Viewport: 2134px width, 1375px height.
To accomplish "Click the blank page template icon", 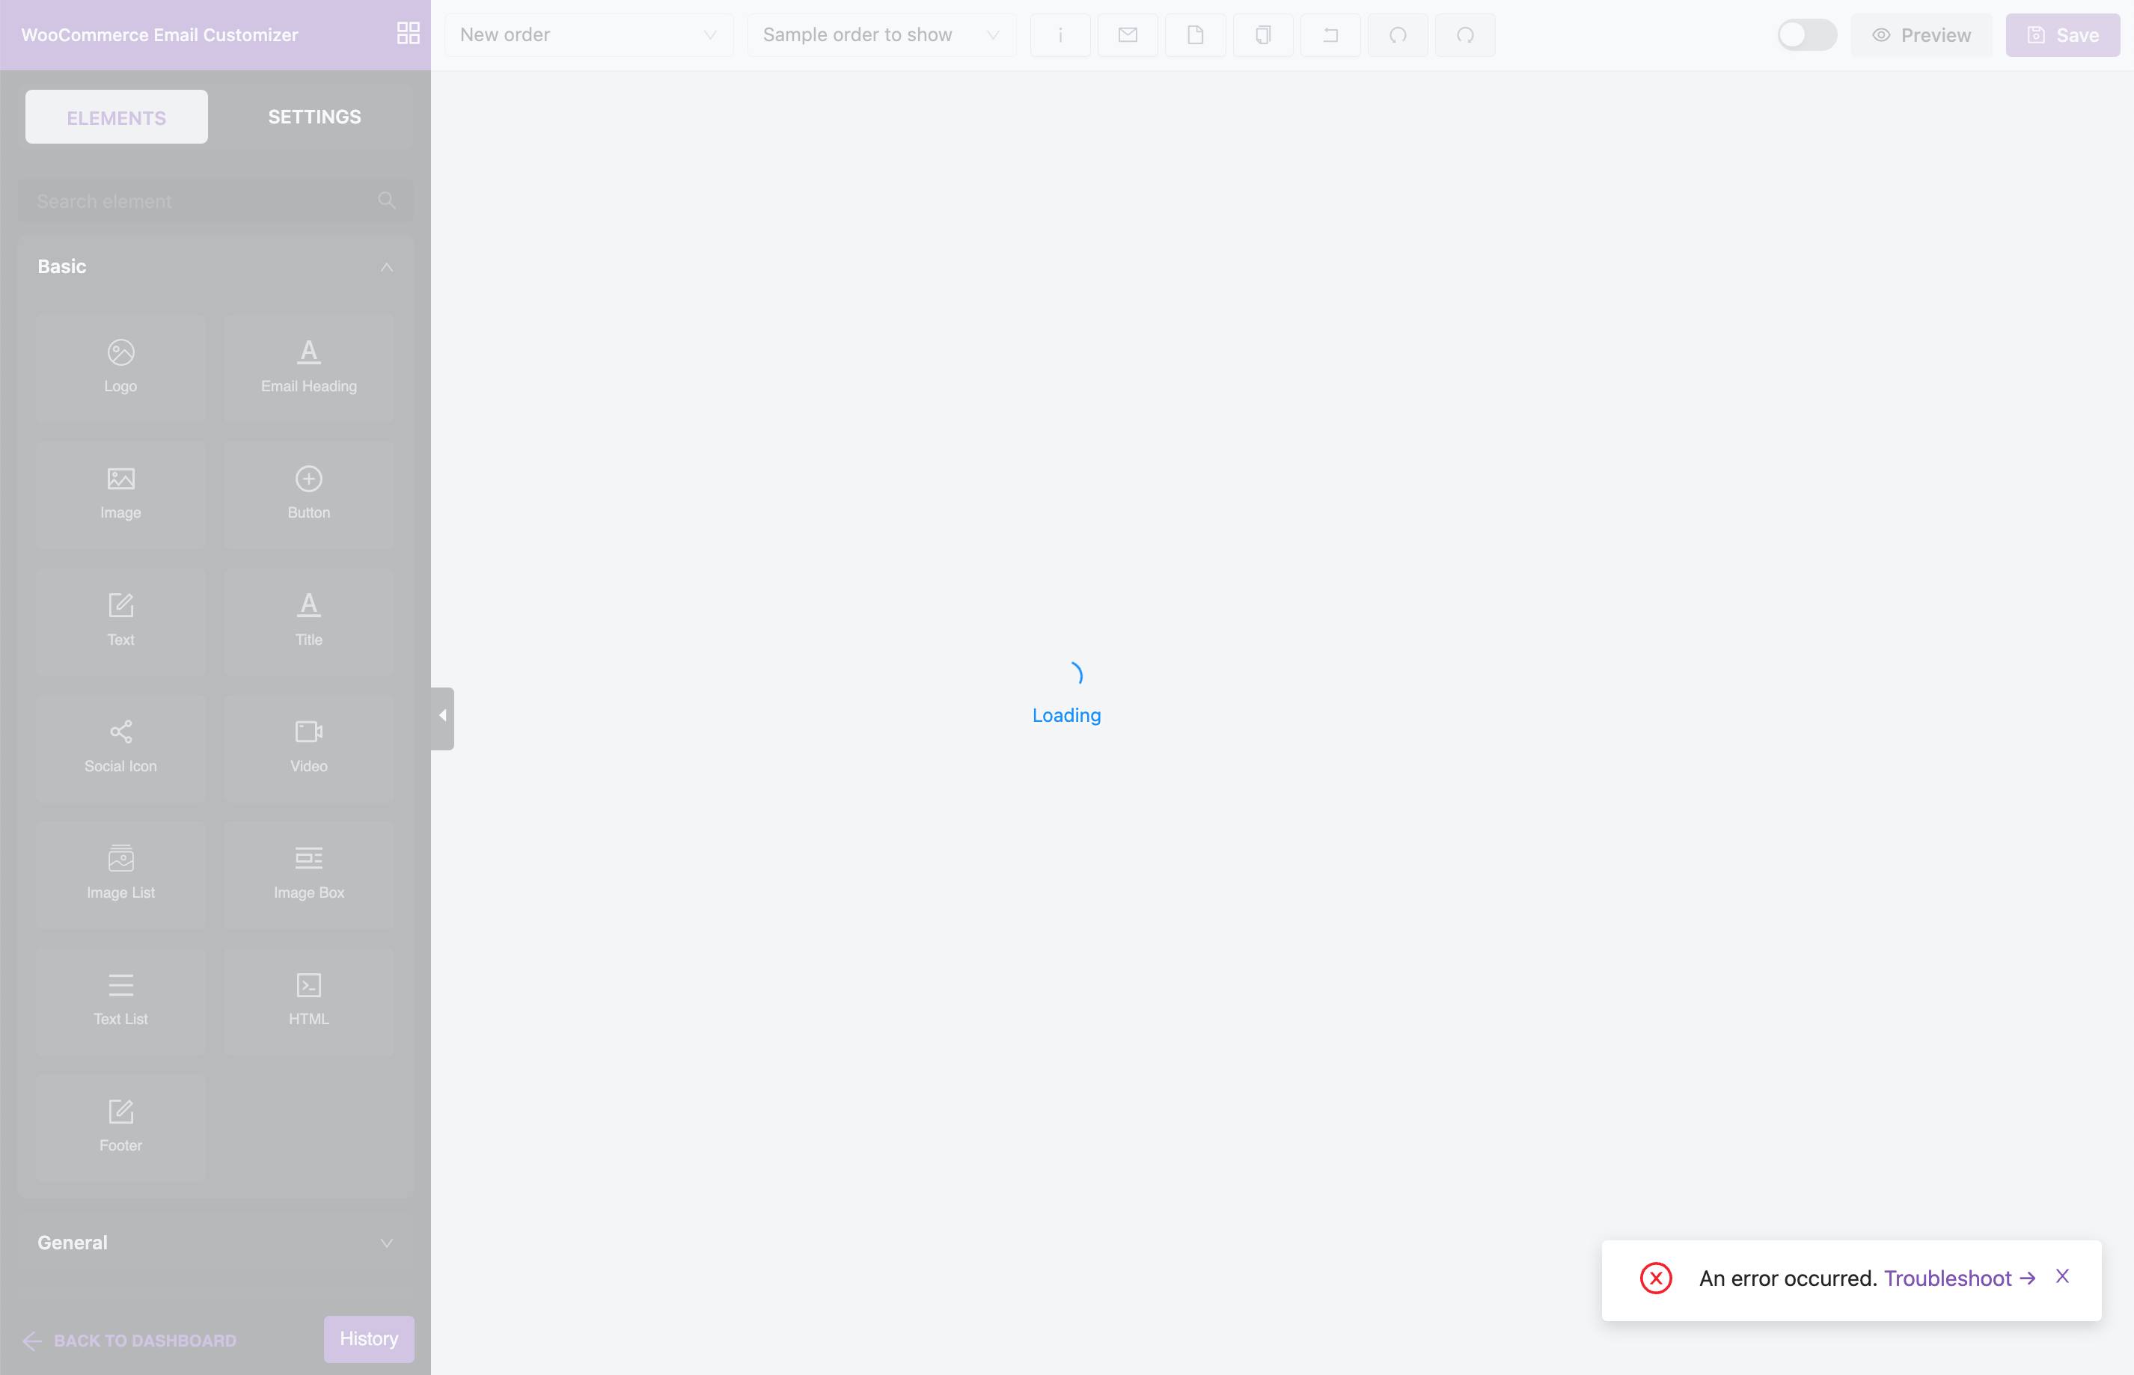I will [1195, 35].
